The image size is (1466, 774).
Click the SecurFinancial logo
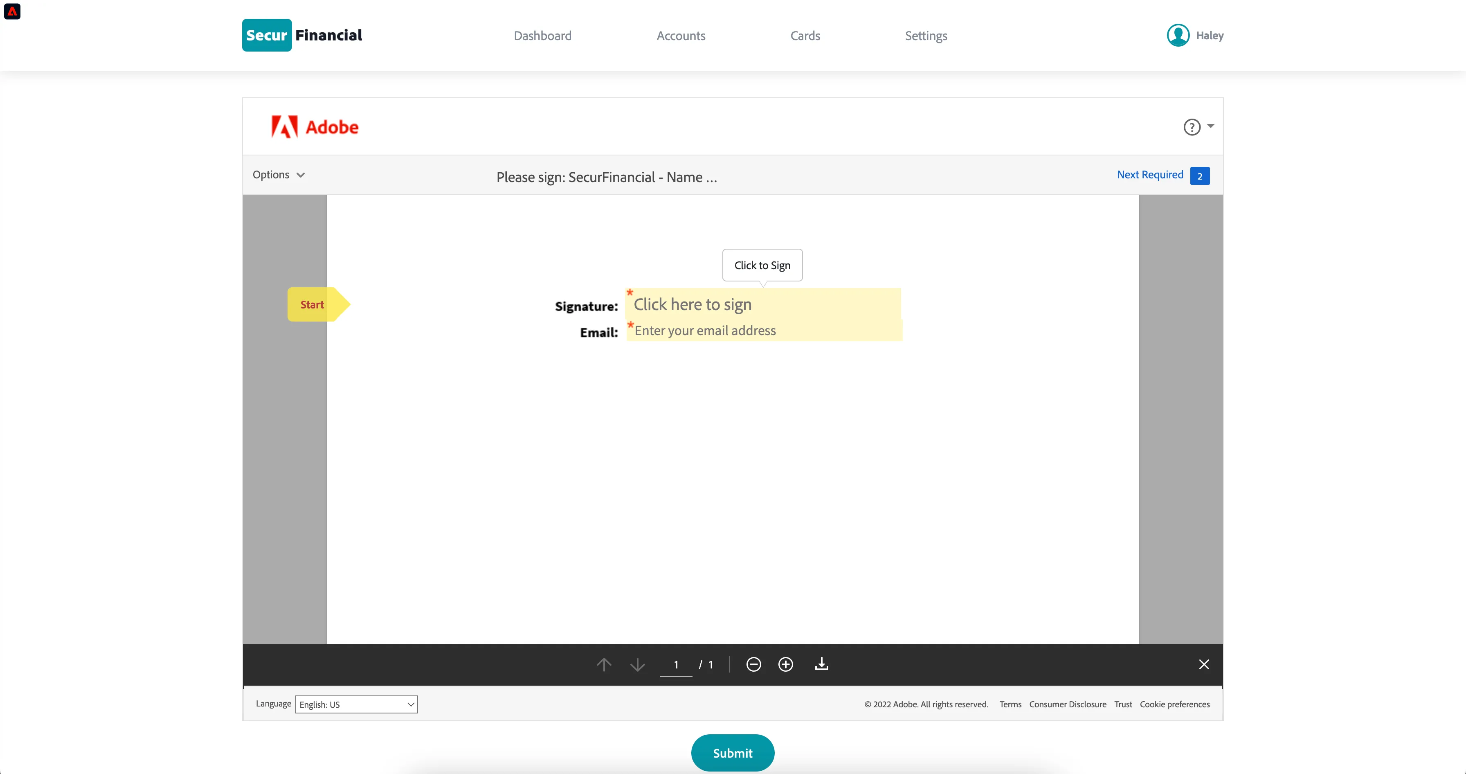pos(302,35)
